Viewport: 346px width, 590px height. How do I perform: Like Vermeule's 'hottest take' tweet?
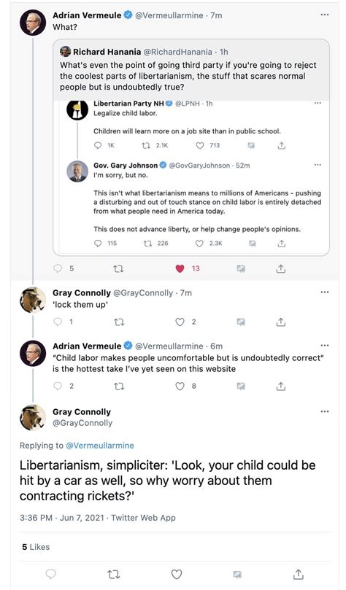pos(180,387)
